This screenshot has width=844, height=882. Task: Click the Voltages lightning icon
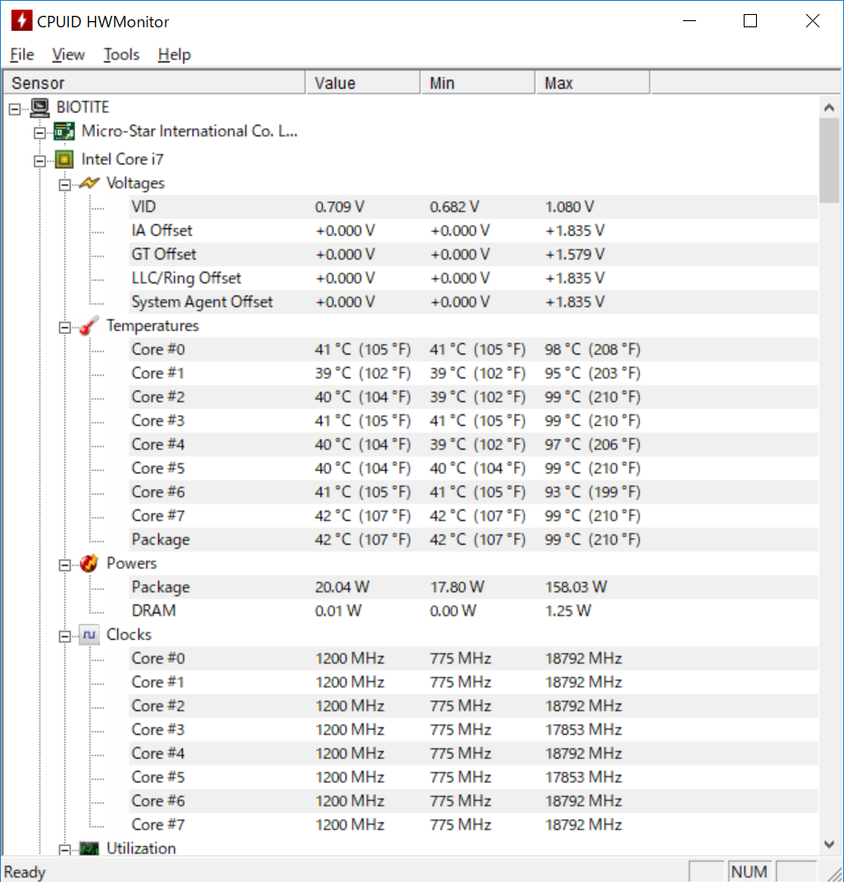pyautogui.click(x=89, y=183)
